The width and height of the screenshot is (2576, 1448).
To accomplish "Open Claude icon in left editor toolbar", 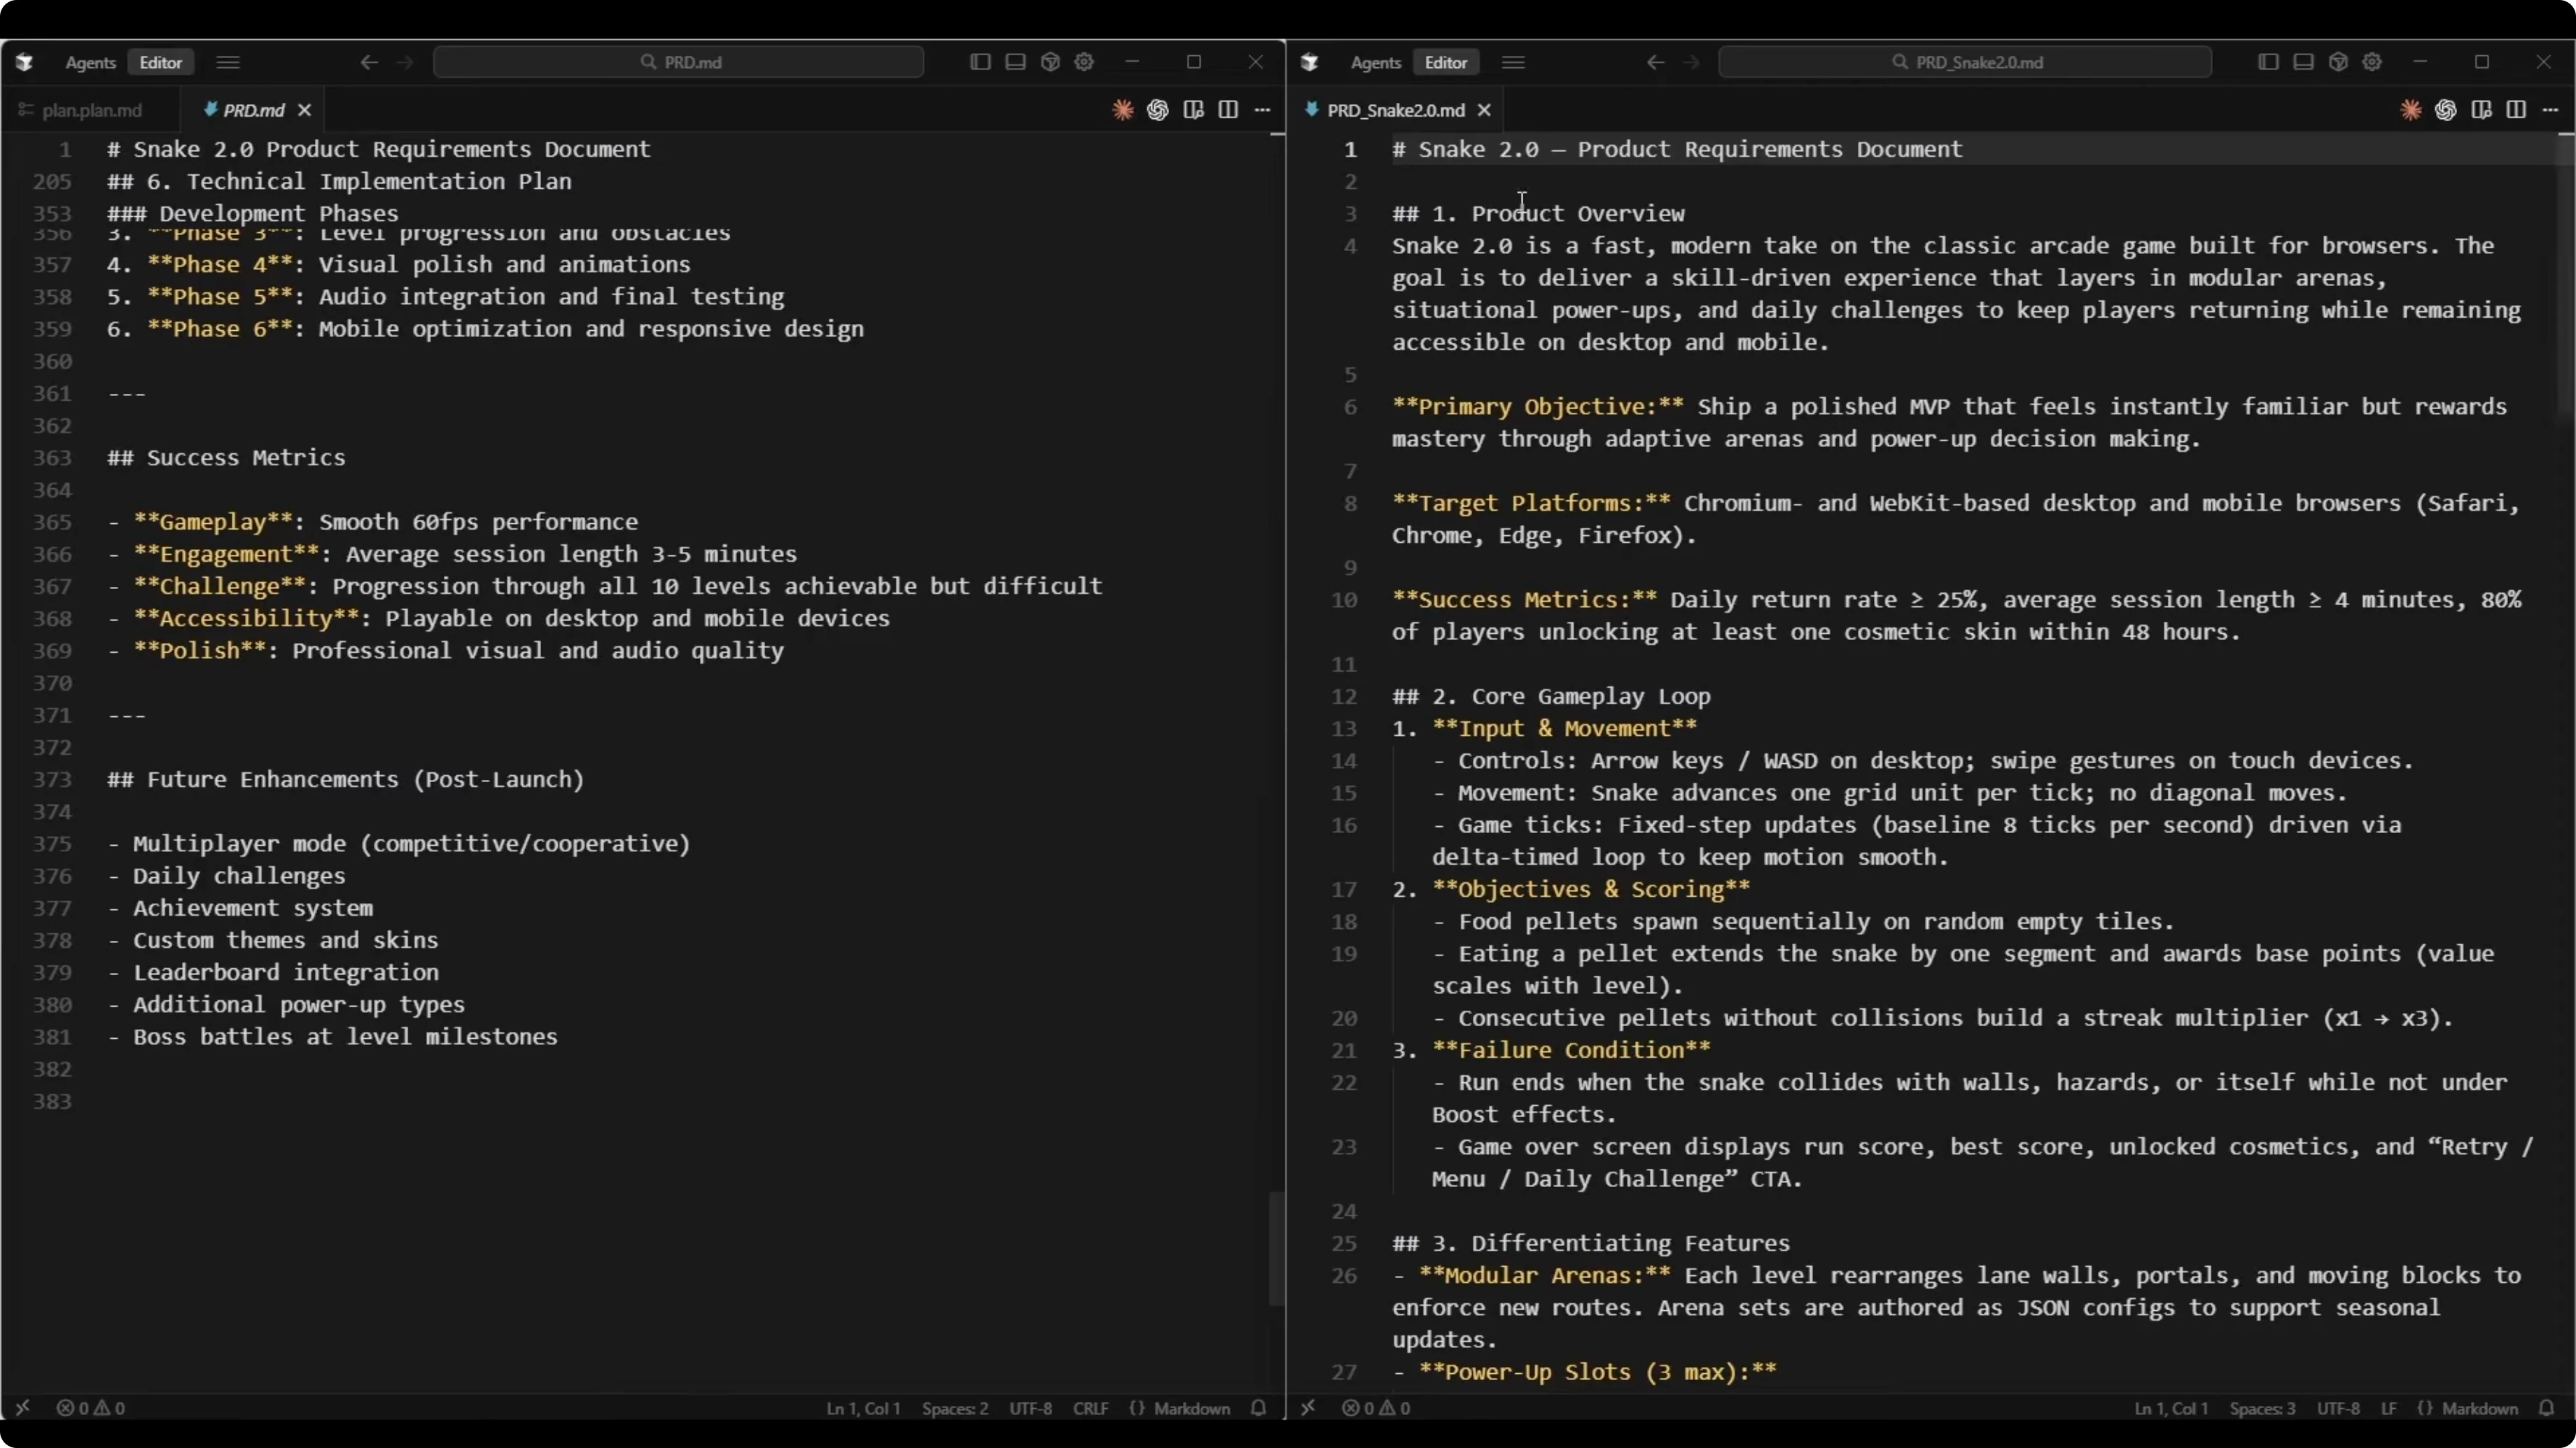I will (1122, 110).
